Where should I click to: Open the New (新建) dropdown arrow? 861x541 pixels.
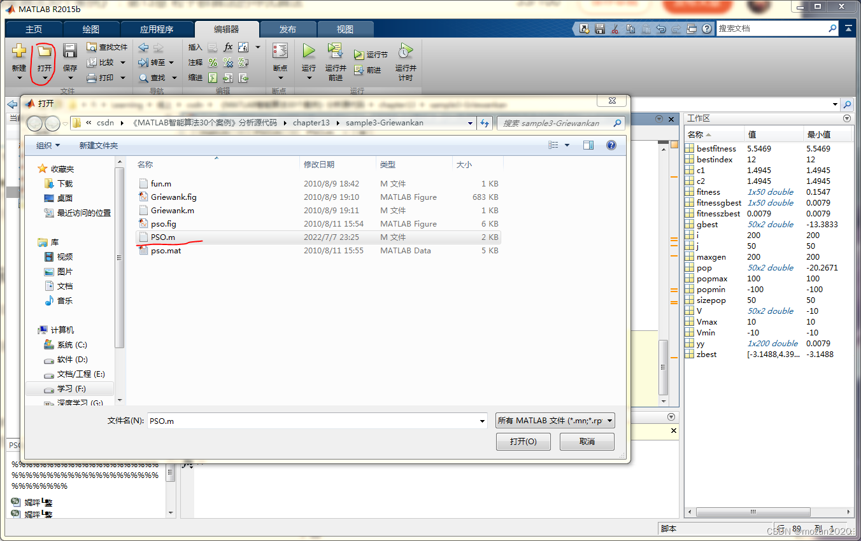pyautogui.click(x=20, y=78)
